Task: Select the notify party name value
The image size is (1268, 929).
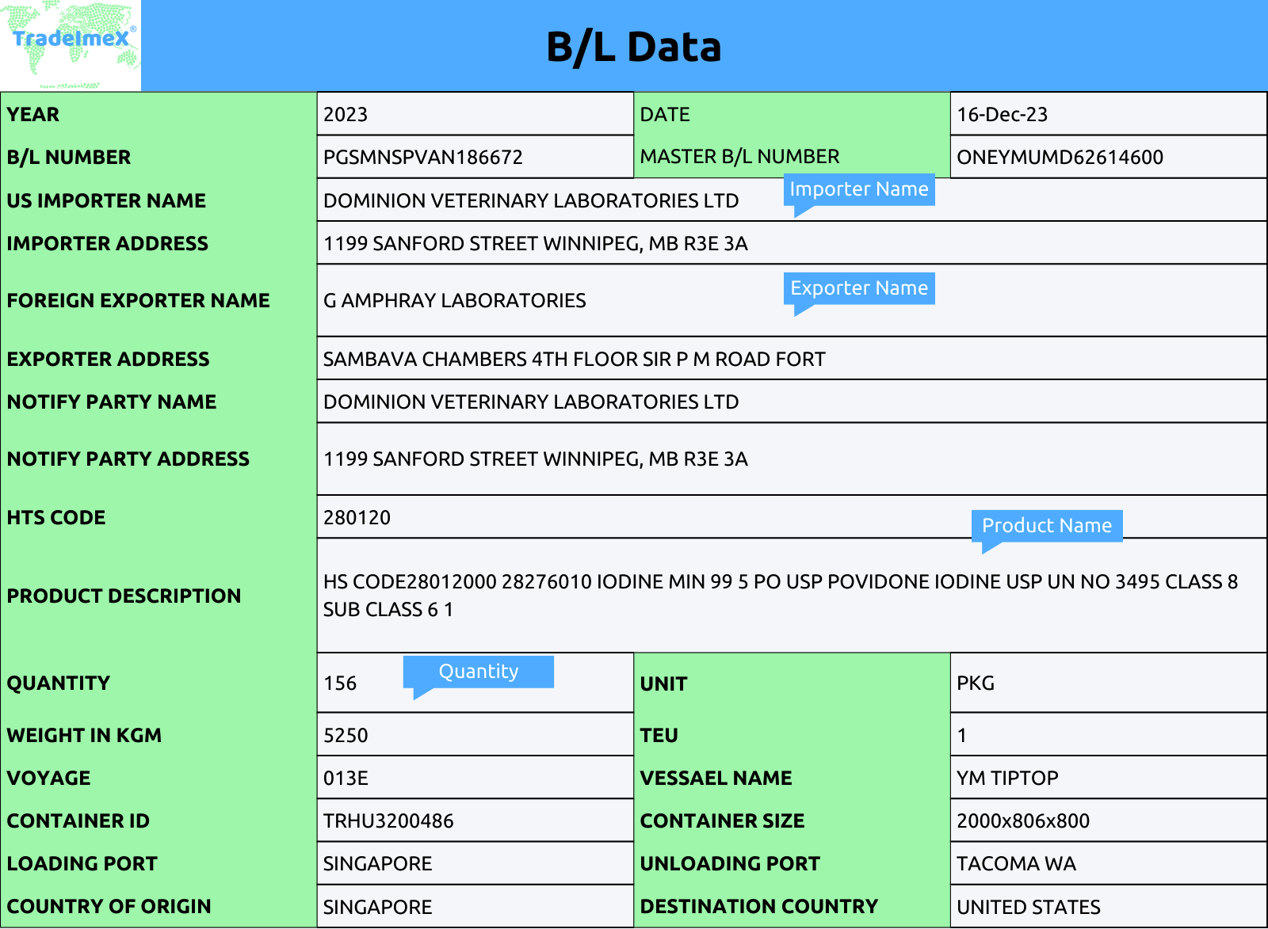Action: coord(531,402)
